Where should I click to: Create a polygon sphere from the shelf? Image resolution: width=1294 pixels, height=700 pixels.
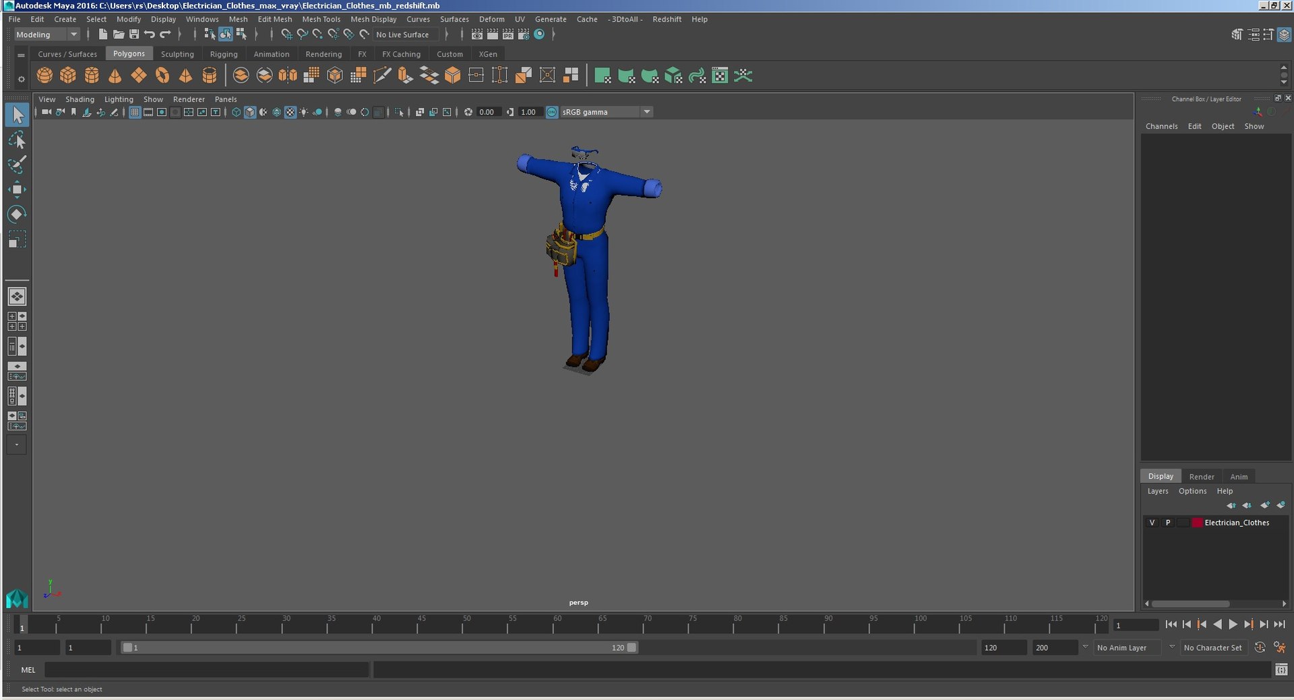point(44,76)
